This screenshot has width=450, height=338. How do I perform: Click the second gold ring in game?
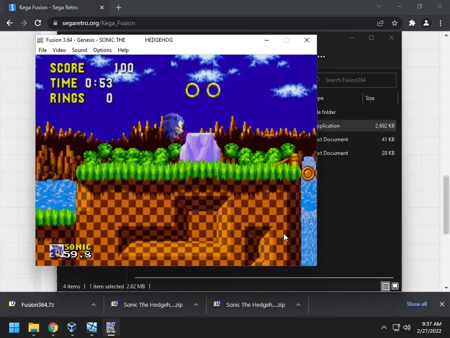213,90
